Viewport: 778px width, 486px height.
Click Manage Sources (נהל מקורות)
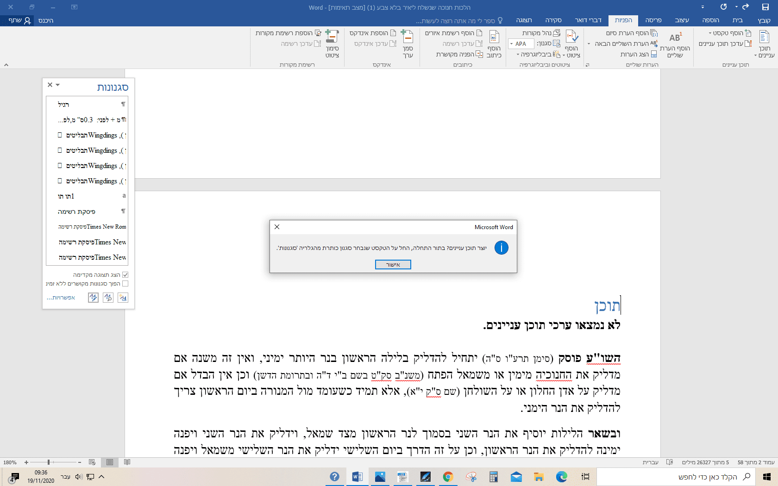coord(541,33)
